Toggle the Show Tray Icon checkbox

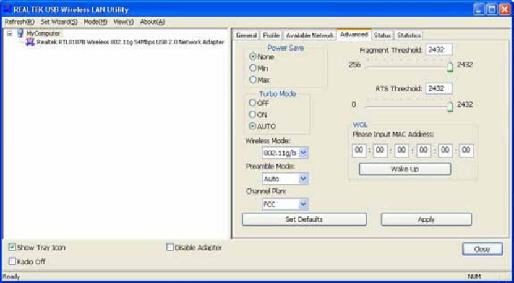click(12, 247)
